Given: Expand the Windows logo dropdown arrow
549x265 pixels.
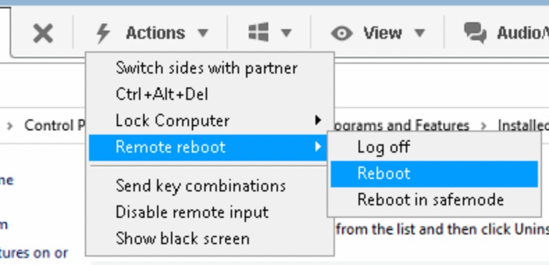Looking at the screenshot, I should pyautogui.click(x=286, y=33).
